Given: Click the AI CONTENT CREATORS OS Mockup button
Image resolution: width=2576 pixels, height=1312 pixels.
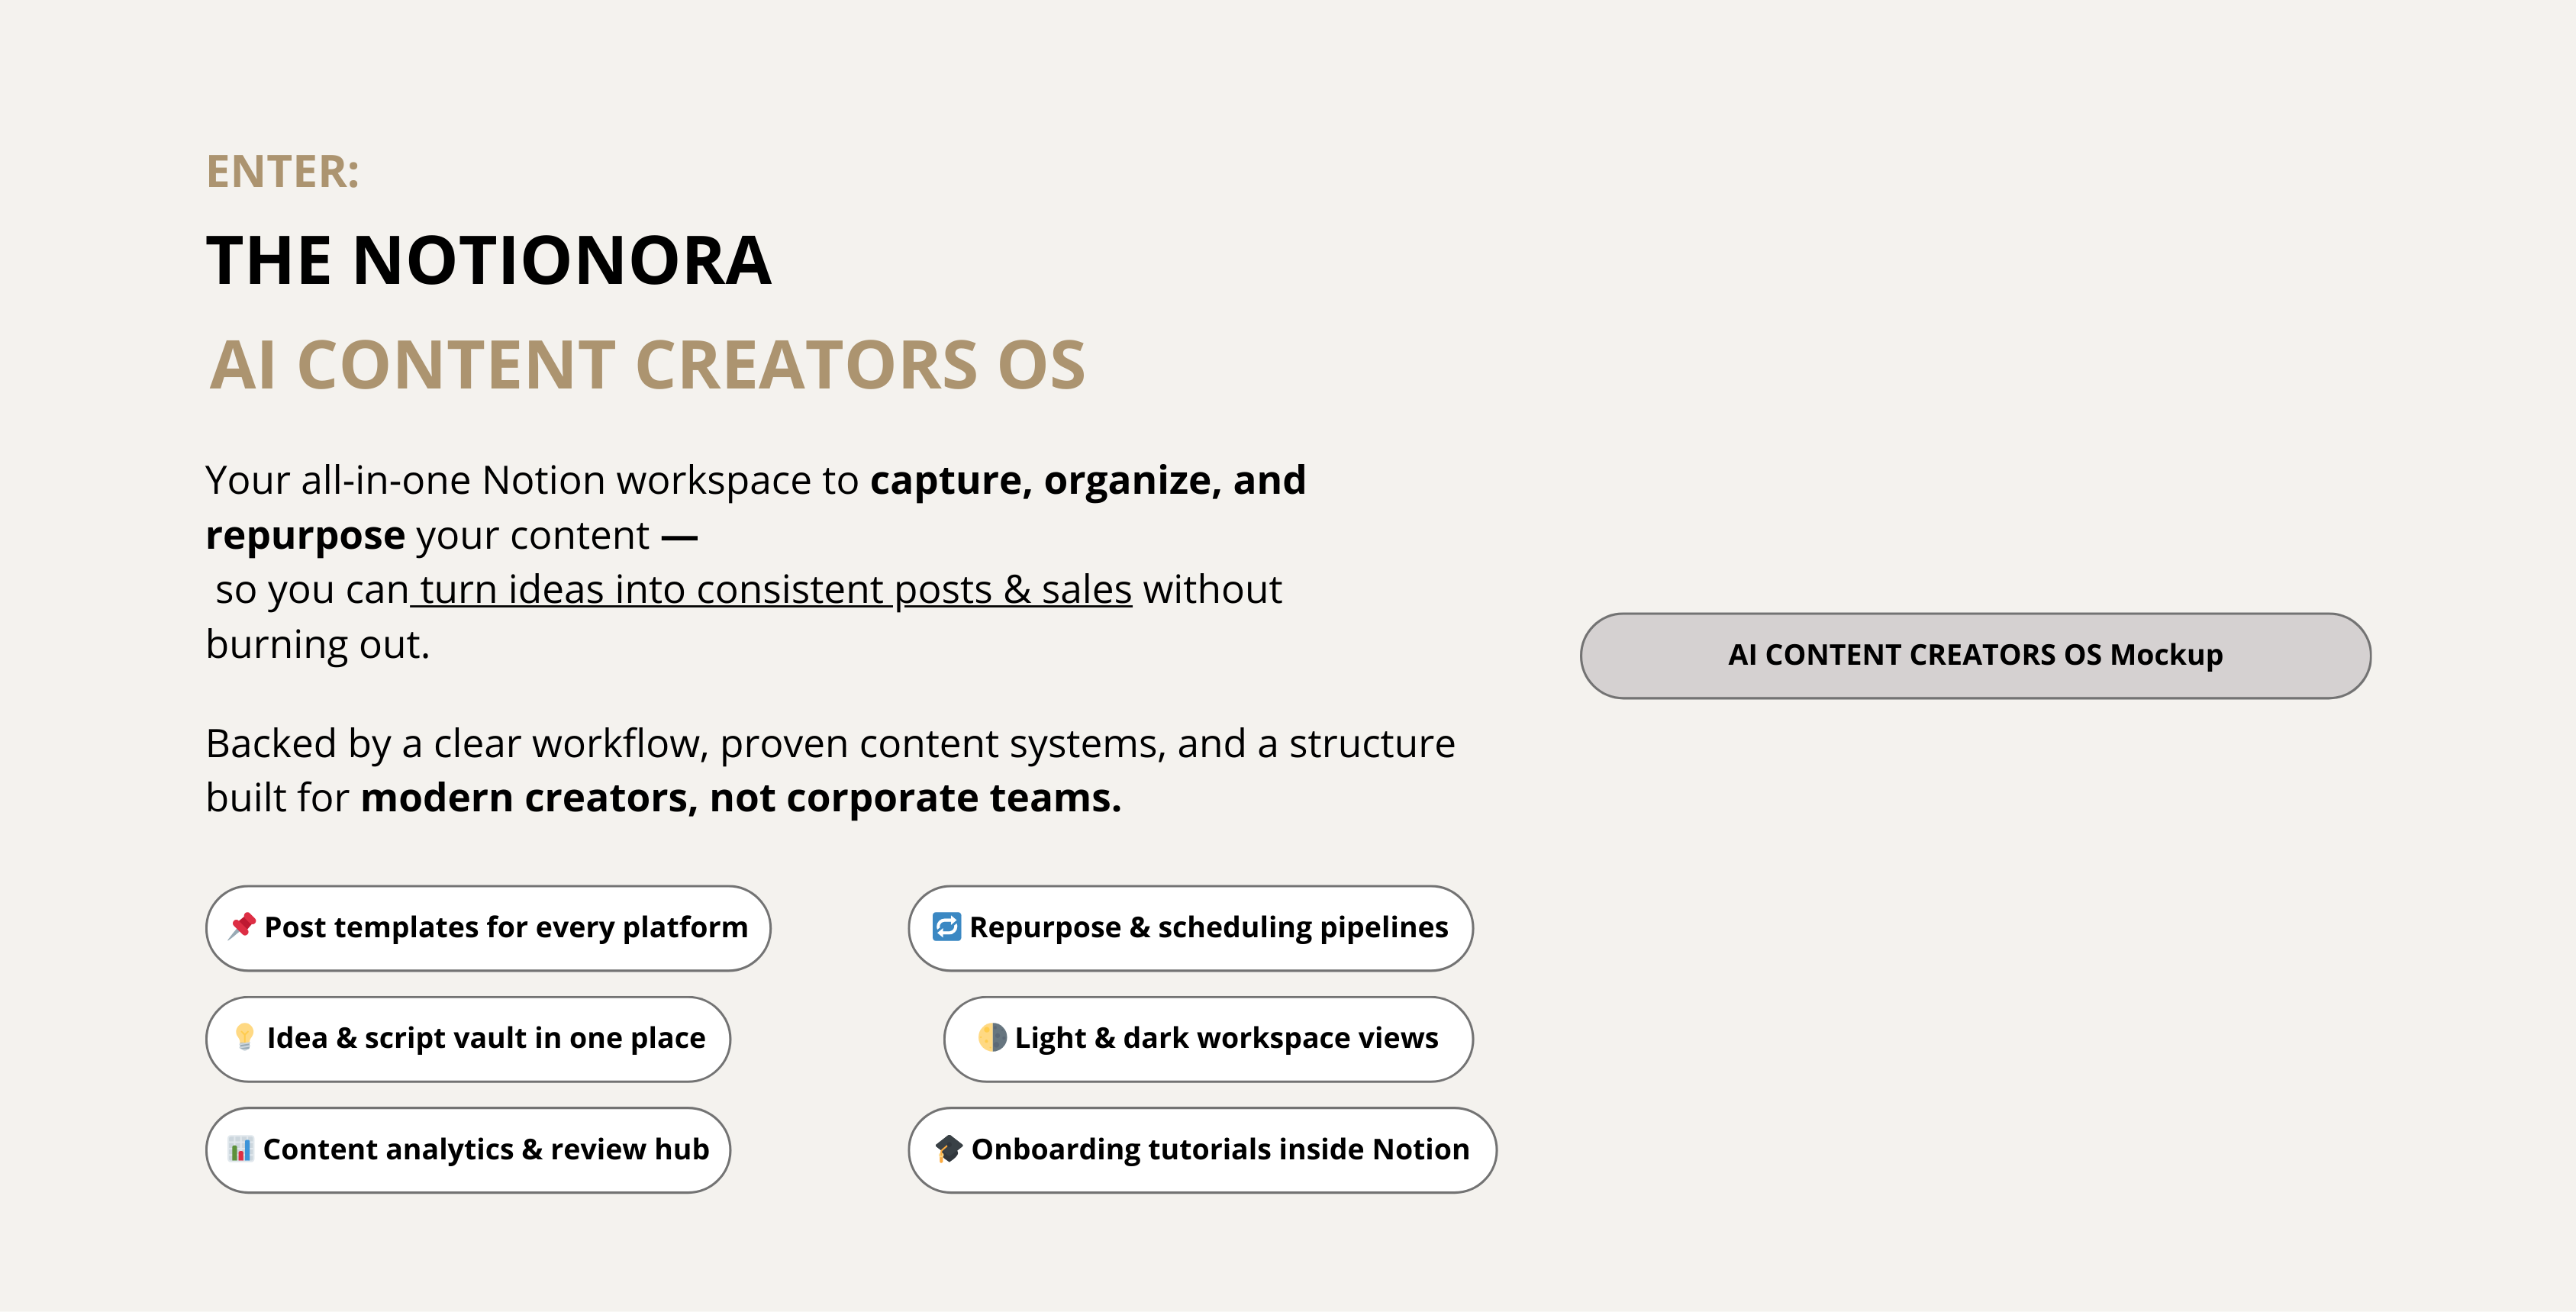Looking at the screenshot, I should tap(1975, 655).
